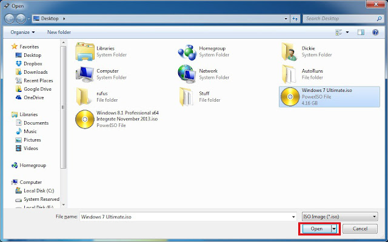Select the AutoRuns folder icon
388x242 pixels.
(289, 74)
